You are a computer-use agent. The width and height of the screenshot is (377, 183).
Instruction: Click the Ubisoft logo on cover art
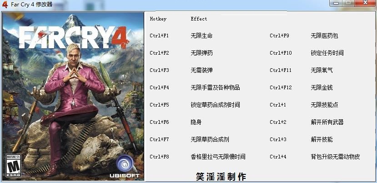click(x=125, y=167)
